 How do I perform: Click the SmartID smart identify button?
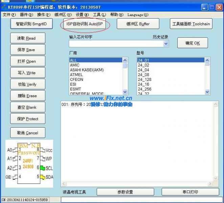tap(31, 24)
